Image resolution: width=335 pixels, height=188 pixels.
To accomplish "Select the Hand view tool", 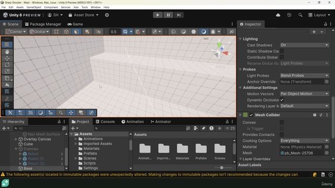I will pyautogui.click(x=7, y=52).
